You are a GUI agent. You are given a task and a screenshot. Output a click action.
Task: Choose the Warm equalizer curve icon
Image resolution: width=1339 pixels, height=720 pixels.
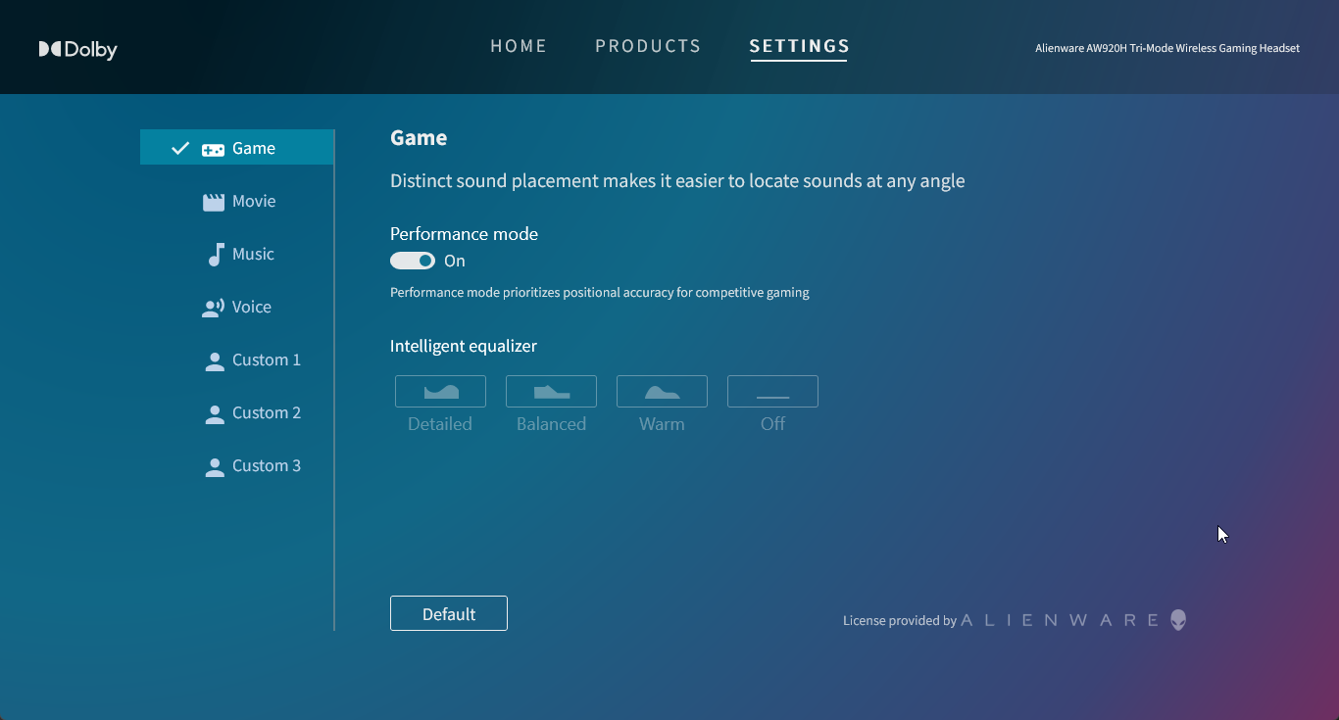(x=662, y=391)
